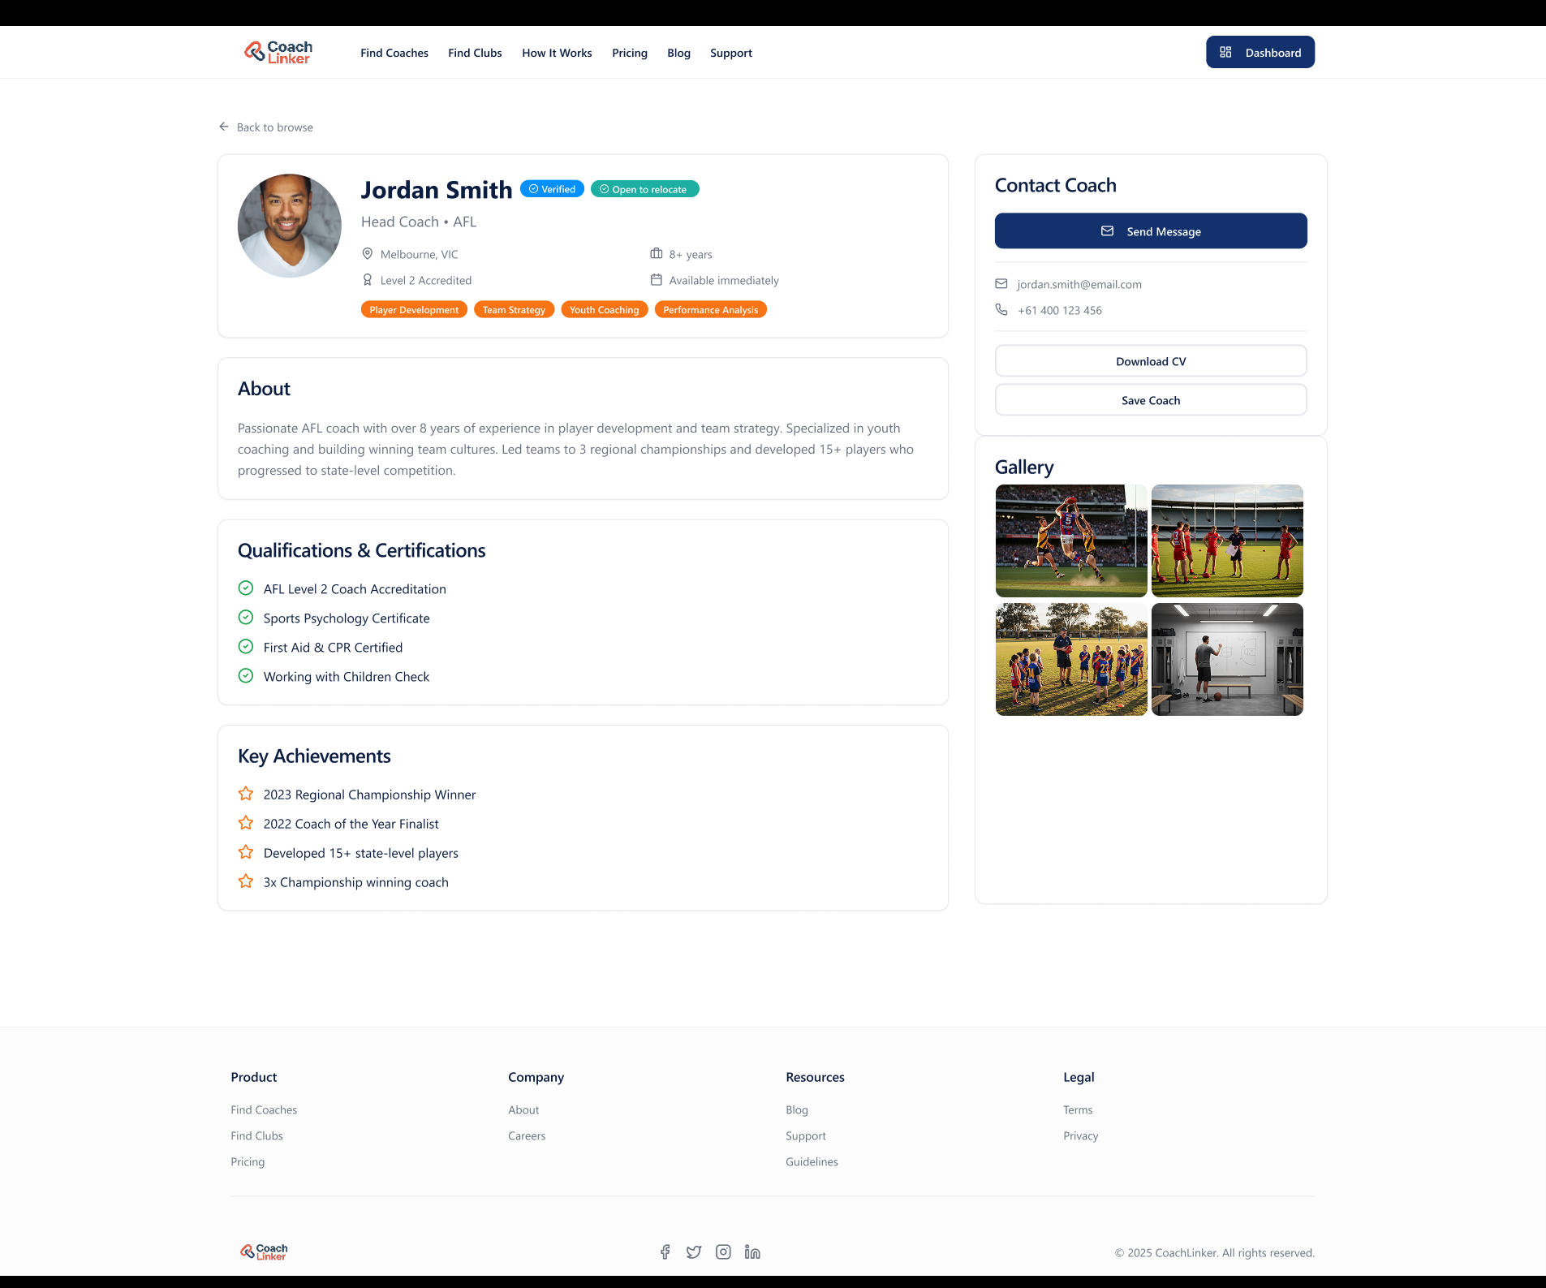Open the Instagram icon link in footer

coord(723,1252)
